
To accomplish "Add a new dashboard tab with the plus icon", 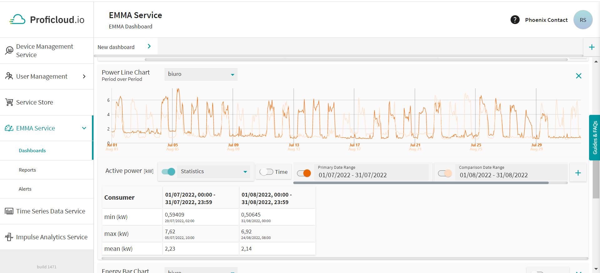I will pyautogui.click(x=592, y=47).
